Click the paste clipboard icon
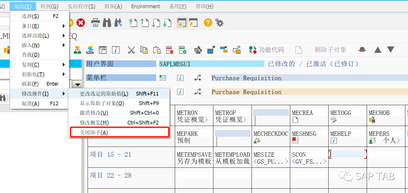This screenshot has height=193, width=408. tap(157, 50)
